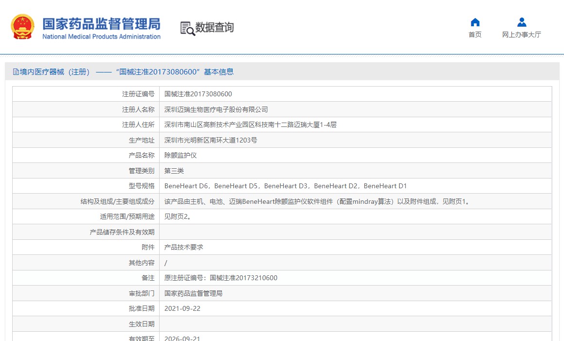Click production address 深圳市光明新区南环大道1203号
The width and height of the screenshot is (564, 341).
tap(211, 140)
